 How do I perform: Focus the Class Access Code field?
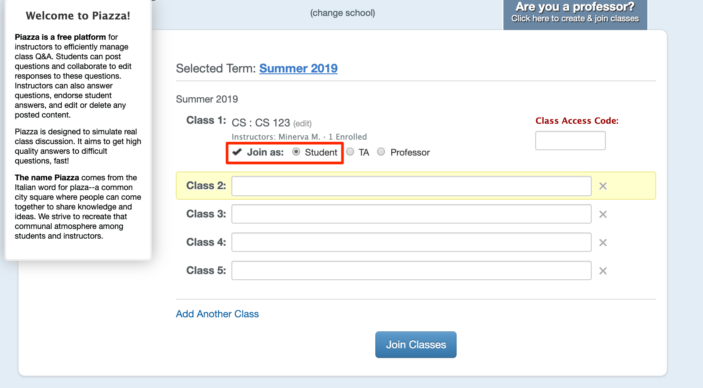point(571,141)
